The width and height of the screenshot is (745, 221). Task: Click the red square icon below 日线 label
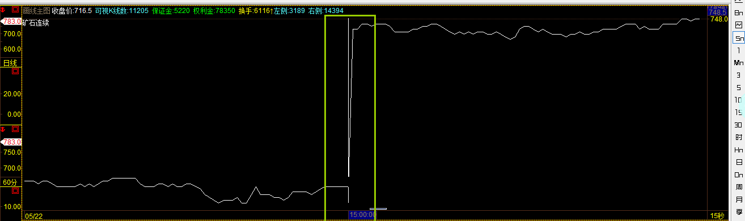[x=16, y=71]
